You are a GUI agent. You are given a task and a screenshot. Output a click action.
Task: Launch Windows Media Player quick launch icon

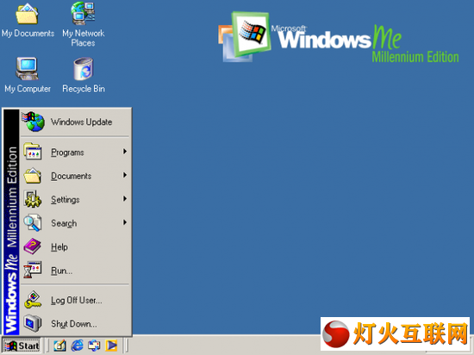[111, 346]
